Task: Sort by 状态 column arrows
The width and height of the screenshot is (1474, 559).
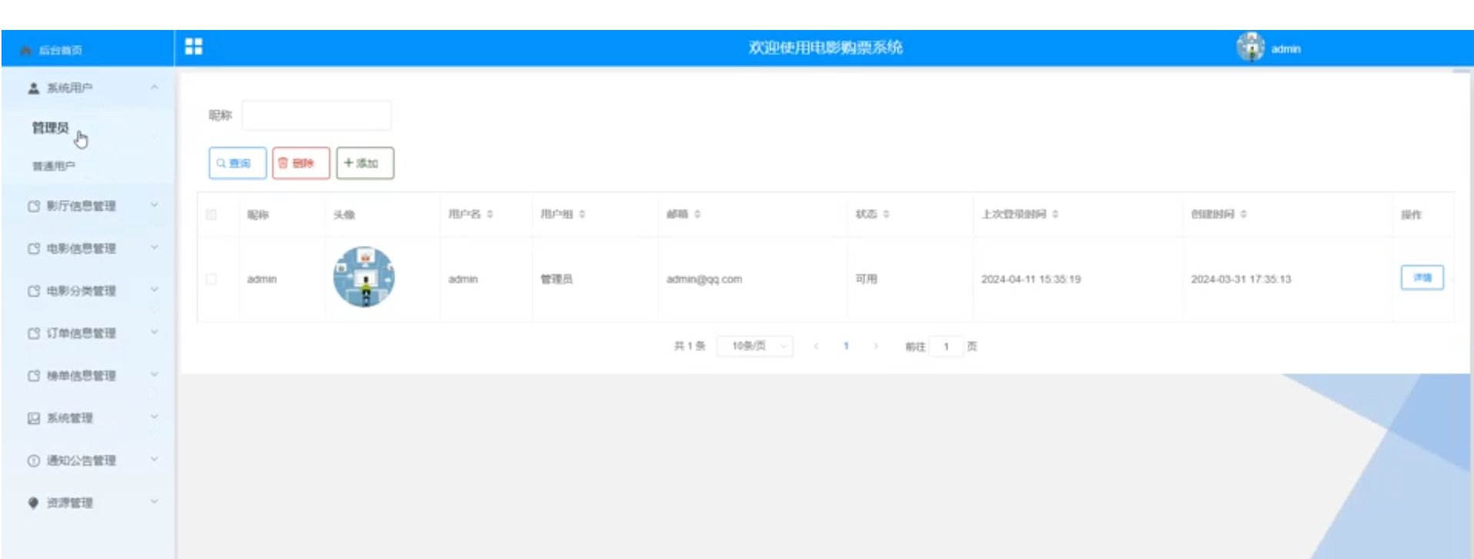Action: point(886,214)
